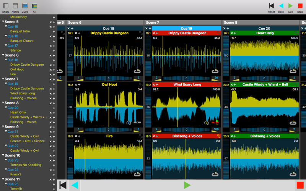This screenshot has width=306, height=191.
Task: Click the Wind Scary Long waveform playhead area
Action: (x=186, y=107)
